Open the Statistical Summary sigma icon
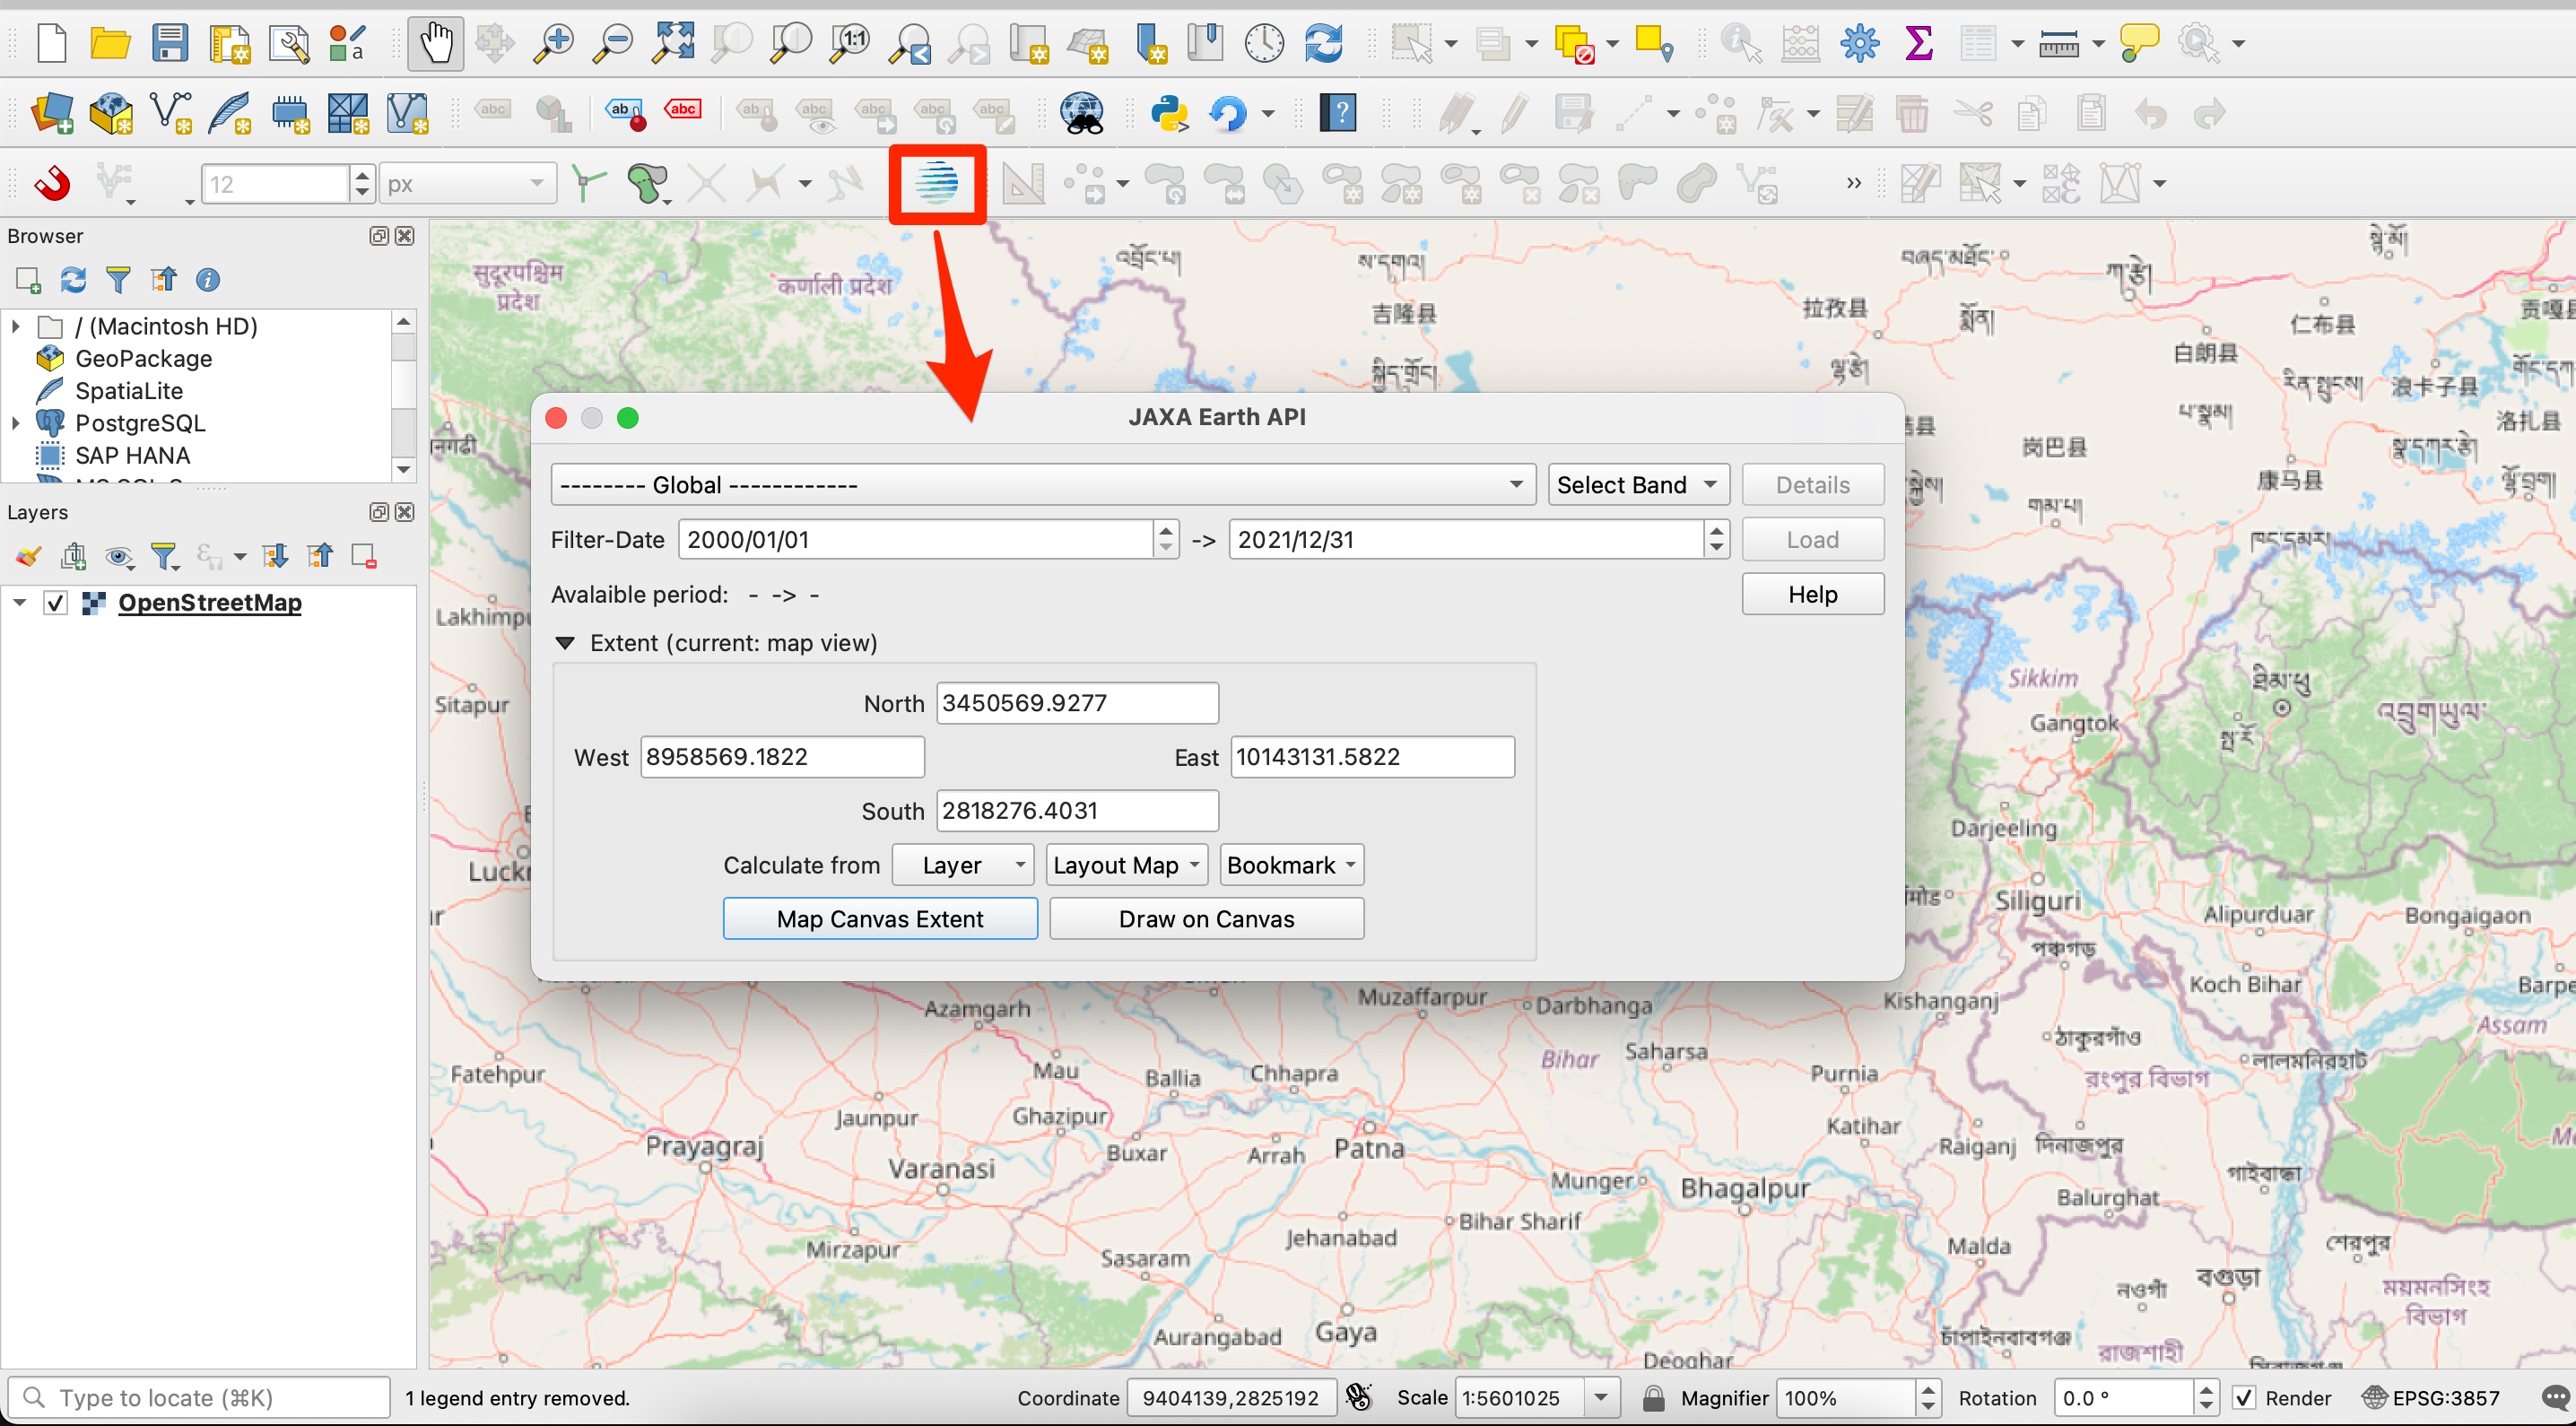Screen dimensions: 2576x1426 (1918, 44)
